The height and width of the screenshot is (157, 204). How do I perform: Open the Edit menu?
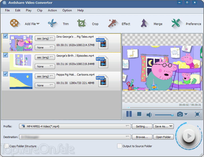(x=18, y=10)
